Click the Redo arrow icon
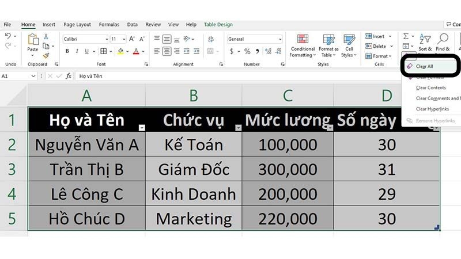 click(8, 45)
